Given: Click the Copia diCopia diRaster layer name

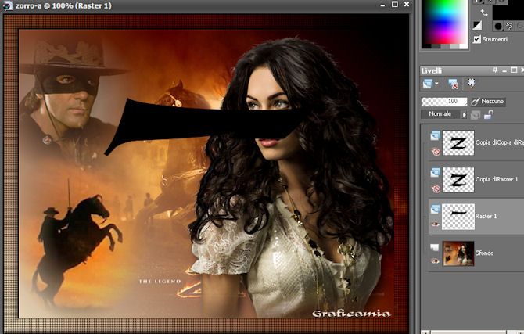Looking at the screenshot, I should pos(500,142).
